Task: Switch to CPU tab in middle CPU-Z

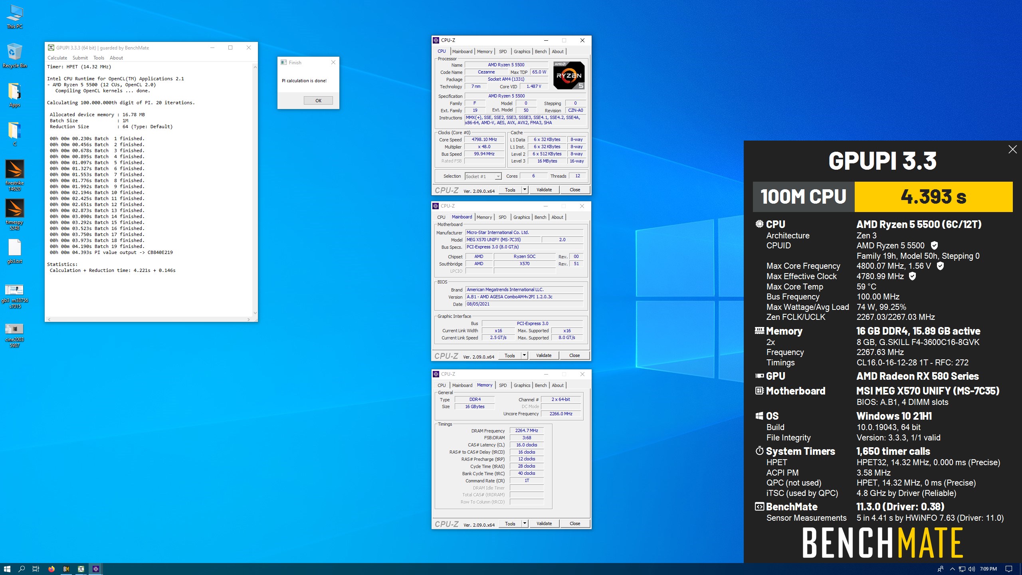Action: click(x=441, y=217)
